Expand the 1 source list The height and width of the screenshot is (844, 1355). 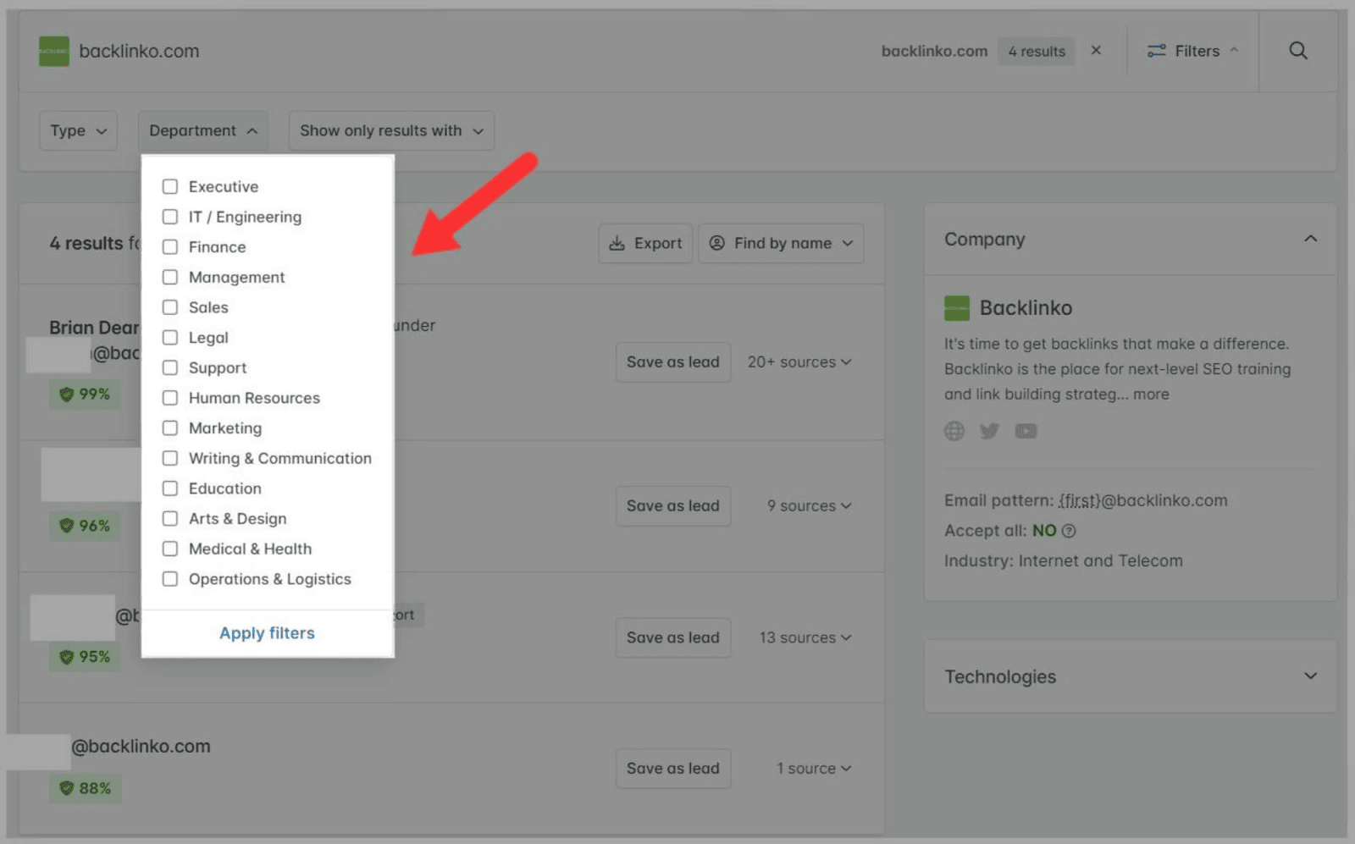[x=814, y=769]
